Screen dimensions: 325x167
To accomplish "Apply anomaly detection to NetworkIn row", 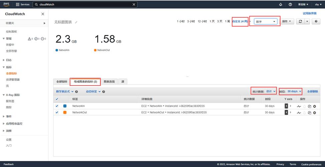I will point(299,106).
